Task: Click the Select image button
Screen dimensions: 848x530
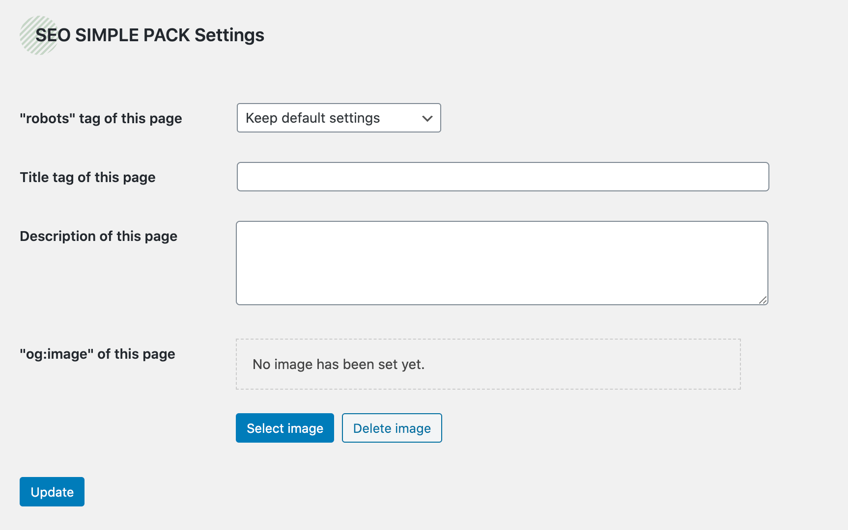Action: click(285, 428)
